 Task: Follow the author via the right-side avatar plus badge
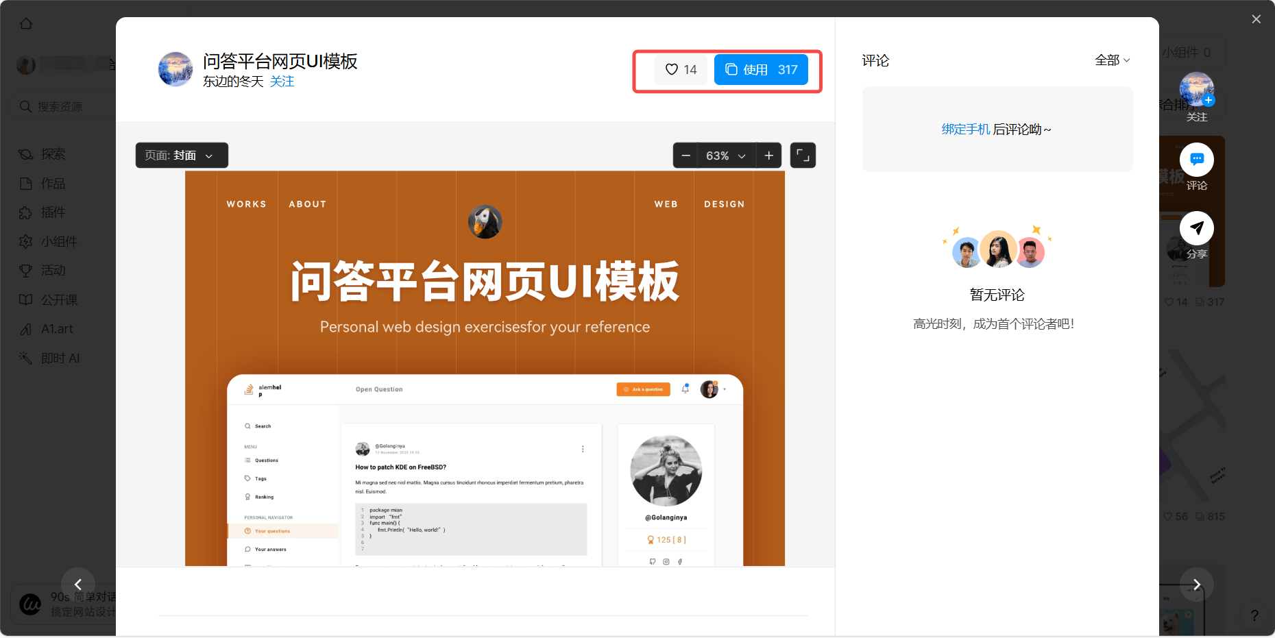[x=1209, y=100]
